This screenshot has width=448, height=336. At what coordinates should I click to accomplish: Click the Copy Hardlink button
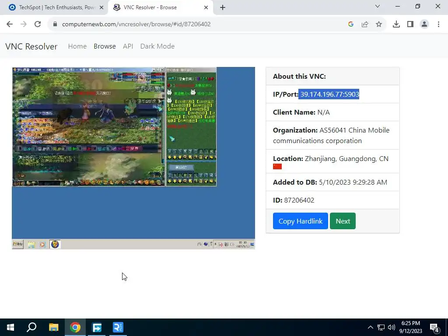pyautogui.click(x=300, y=221)
